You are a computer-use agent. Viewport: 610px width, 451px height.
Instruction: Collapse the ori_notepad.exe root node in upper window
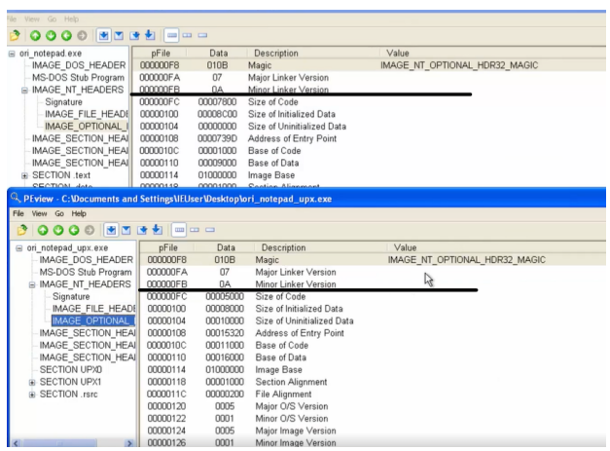(12, 54)
